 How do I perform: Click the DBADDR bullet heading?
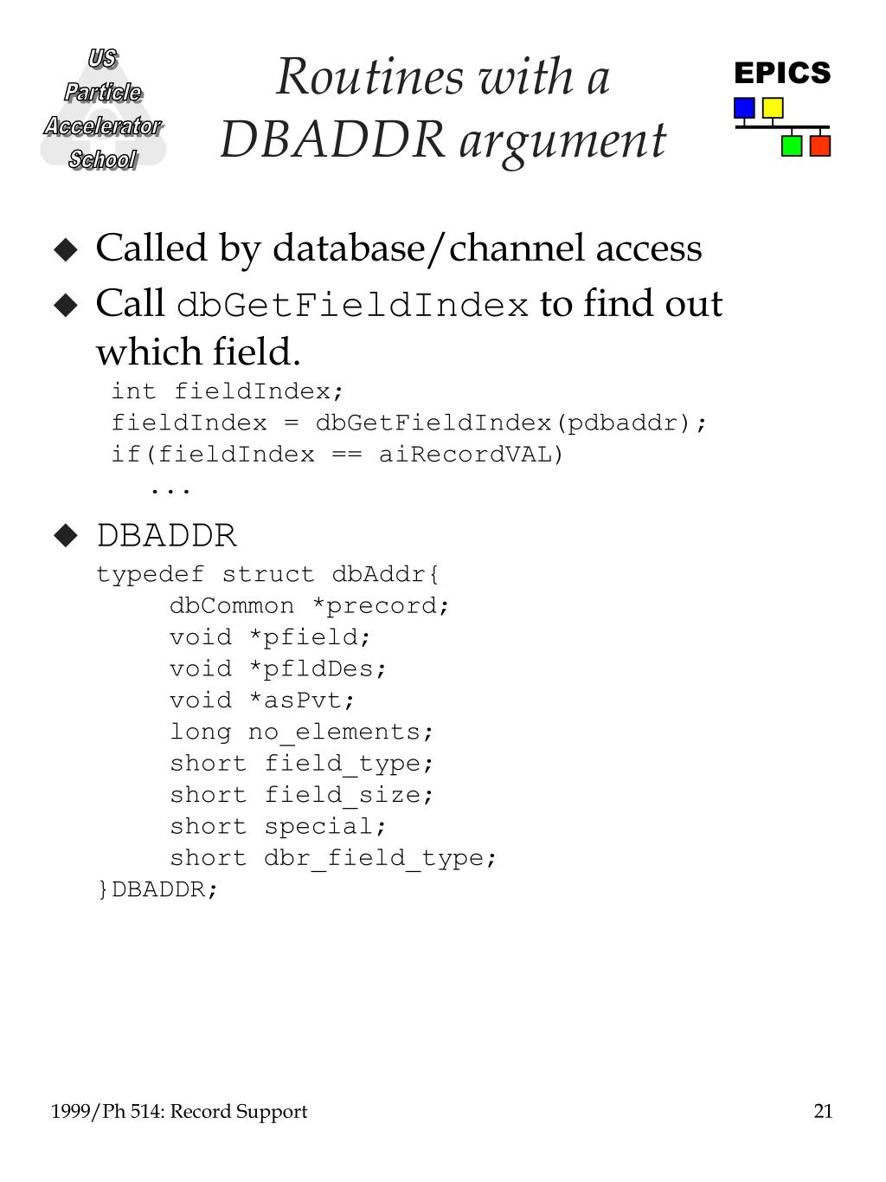point(166,536)
